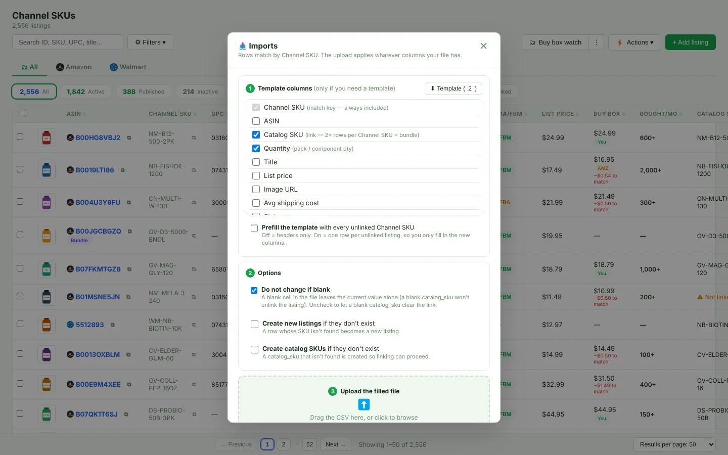Switch to the Amazon tab

[x=74, y=67]
